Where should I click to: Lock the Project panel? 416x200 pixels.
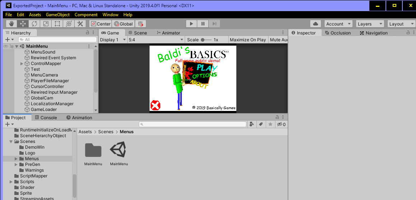pyautogui.click(x=277, y=117)
